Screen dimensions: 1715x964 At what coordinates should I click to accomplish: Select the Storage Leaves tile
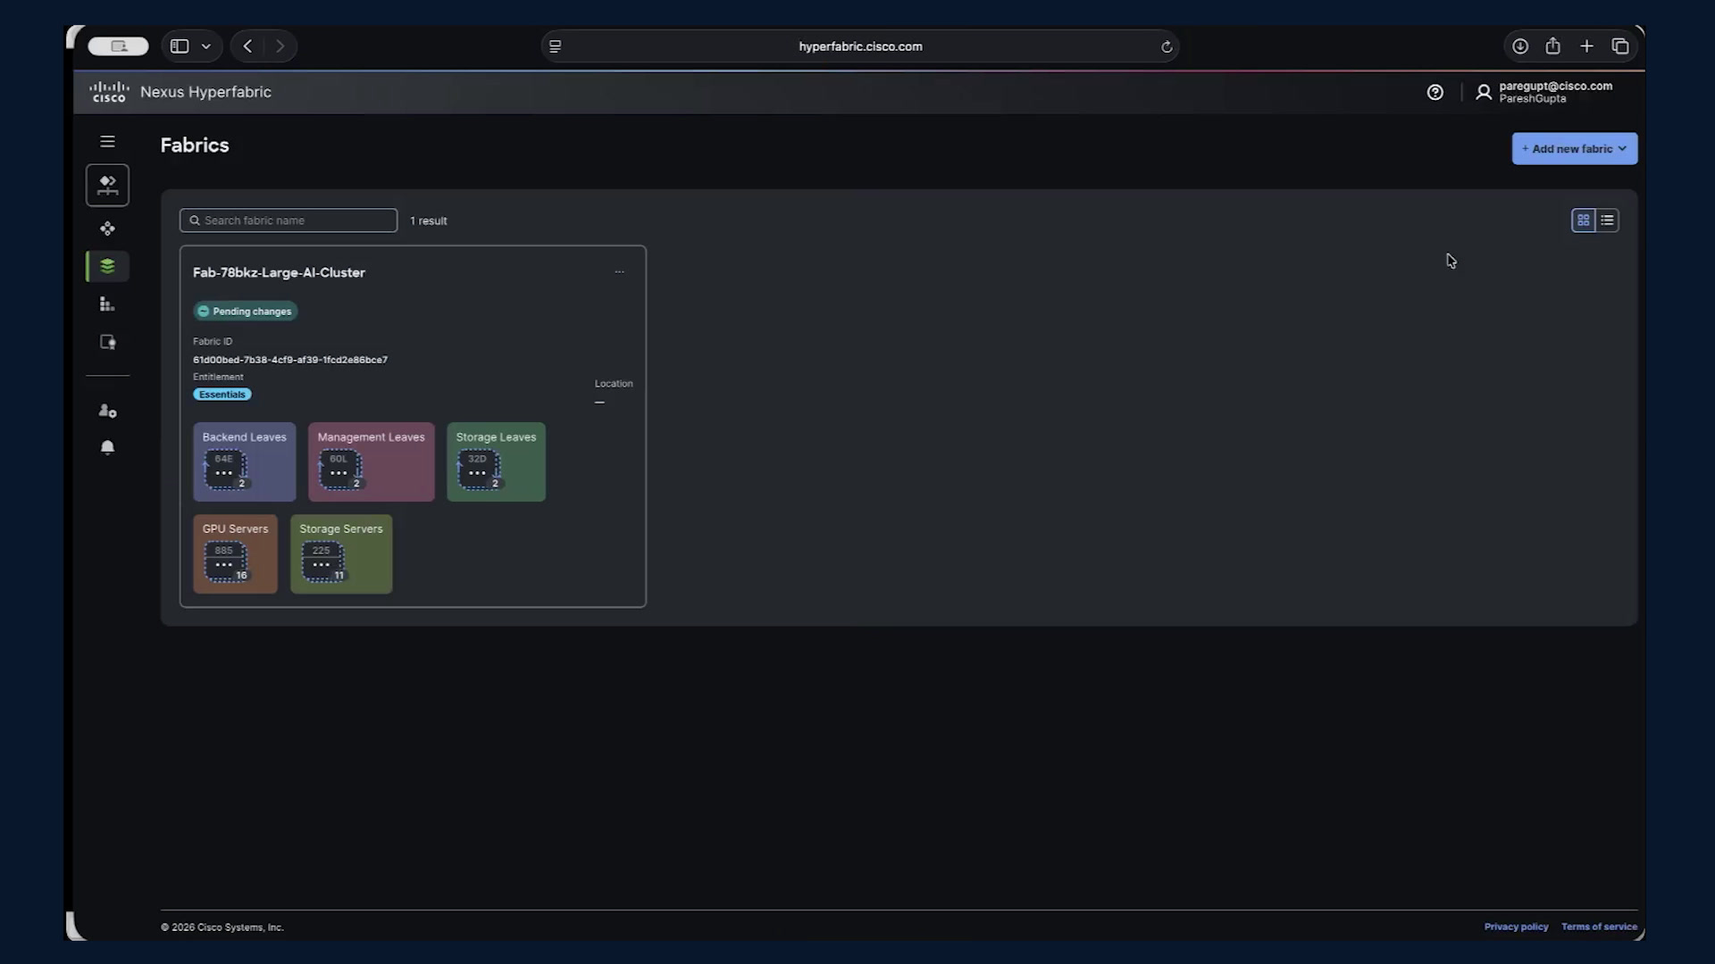click(496, 461)
